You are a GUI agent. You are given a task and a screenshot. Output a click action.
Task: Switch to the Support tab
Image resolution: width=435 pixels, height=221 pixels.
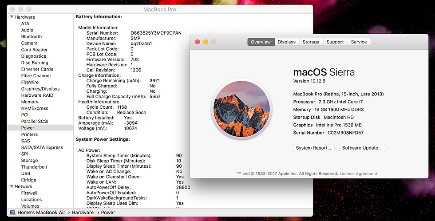[335, 42]
